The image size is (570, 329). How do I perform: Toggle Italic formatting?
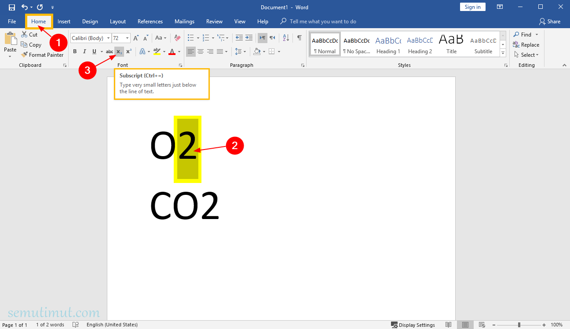click(x=84, y=51)
